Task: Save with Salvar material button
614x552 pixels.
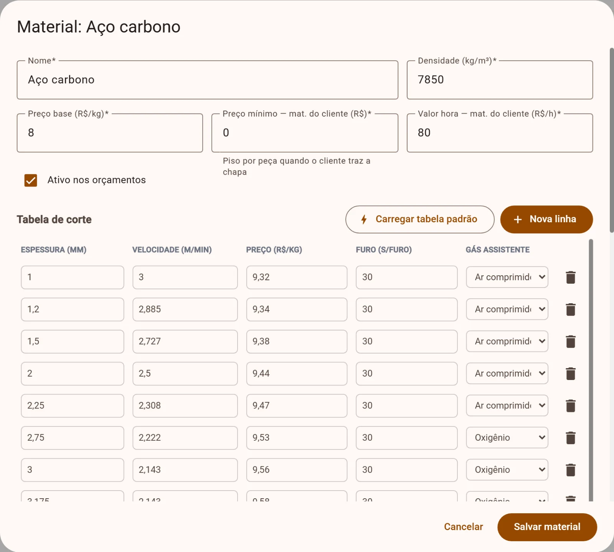Action: pyautogui.click(x=547, y=527)
